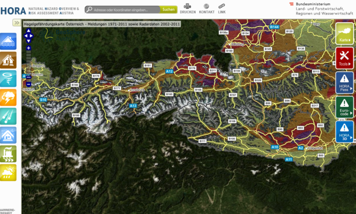Click the DRUCKEN print icon
The height and width of the screenshot is (214, 356).
[187, 6]
